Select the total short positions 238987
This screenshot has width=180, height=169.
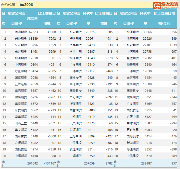[146, 163]
